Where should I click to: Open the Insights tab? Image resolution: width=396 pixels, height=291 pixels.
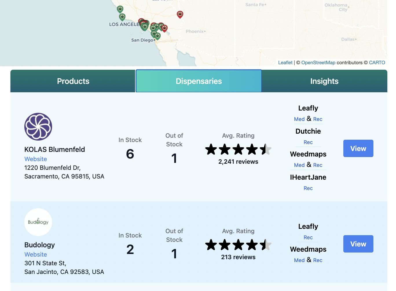click(x=324, y=81)
